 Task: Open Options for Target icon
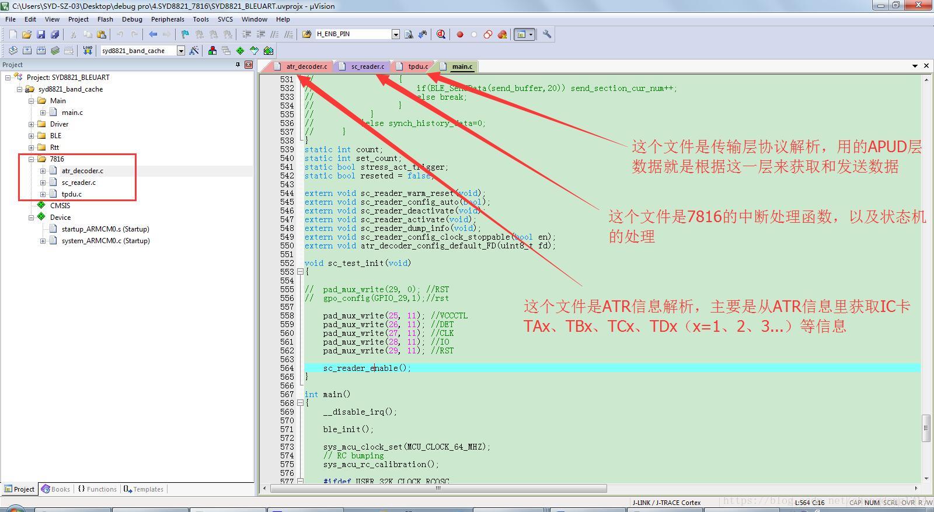[x=194, y=51]
